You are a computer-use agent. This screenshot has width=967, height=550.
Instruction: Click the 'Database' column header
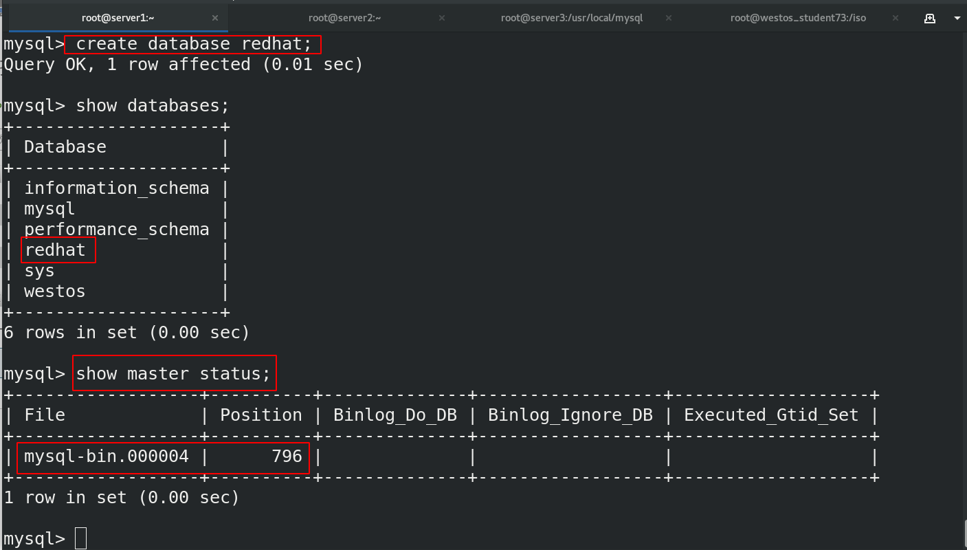pyautogui.click(x=65, y=147)
